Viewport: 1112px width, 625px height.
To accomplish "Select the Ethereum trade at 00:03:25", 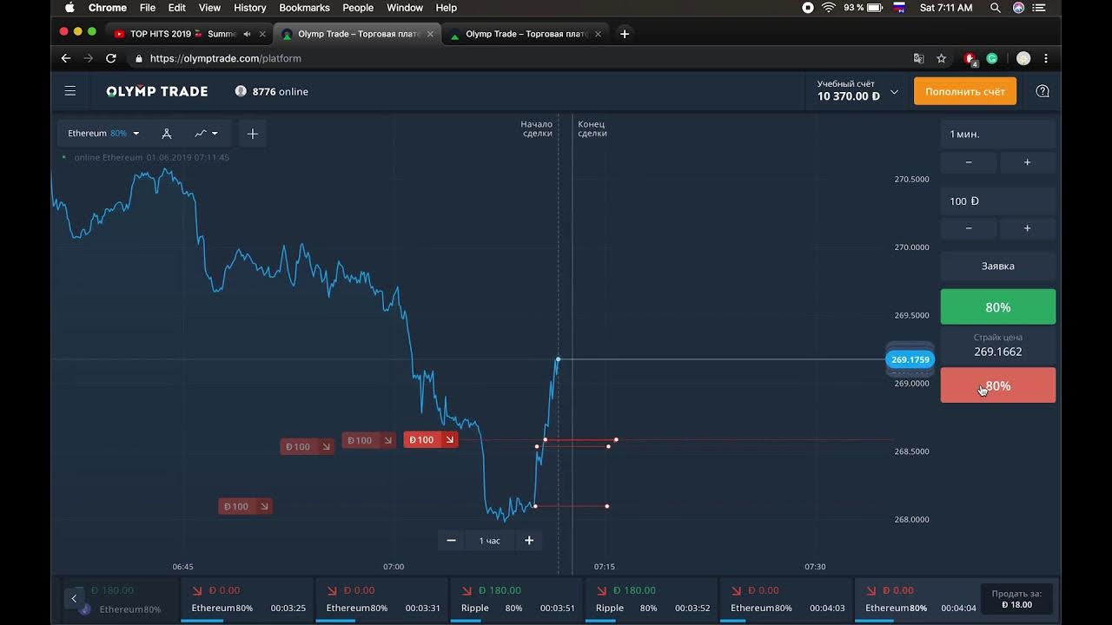I will (x=248, y=600).
